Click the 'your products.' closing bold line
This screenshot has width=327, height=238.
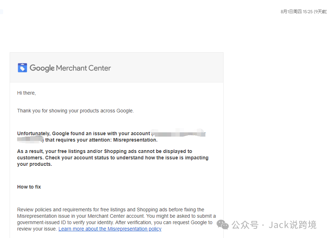point(35,164)
